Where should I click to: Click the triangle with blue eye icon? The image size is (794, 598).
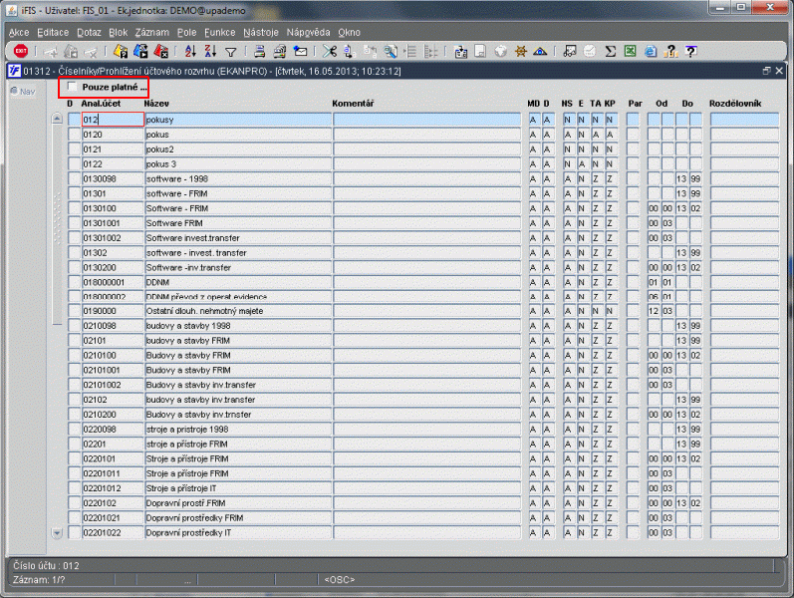tap(540, 51)
